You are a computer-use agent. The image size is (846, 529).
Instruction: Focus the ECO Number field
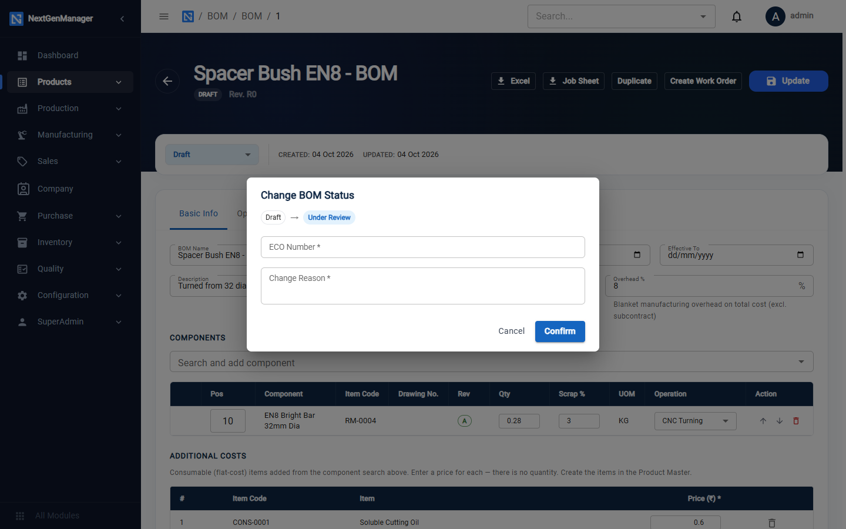point(423,247)
